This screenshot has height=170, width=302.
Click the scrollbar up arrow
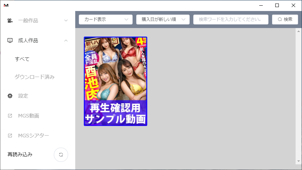(x=298, y=31)
